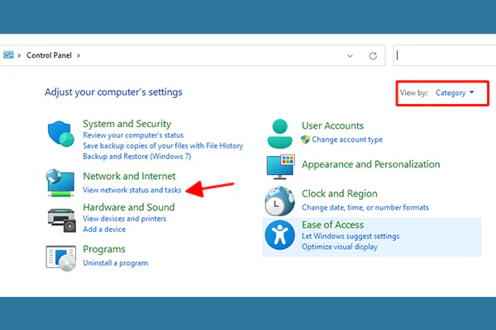The width and height of the screenshot is (496, 330).
Task: Click the System and Security shield icon
Action: 60,134
